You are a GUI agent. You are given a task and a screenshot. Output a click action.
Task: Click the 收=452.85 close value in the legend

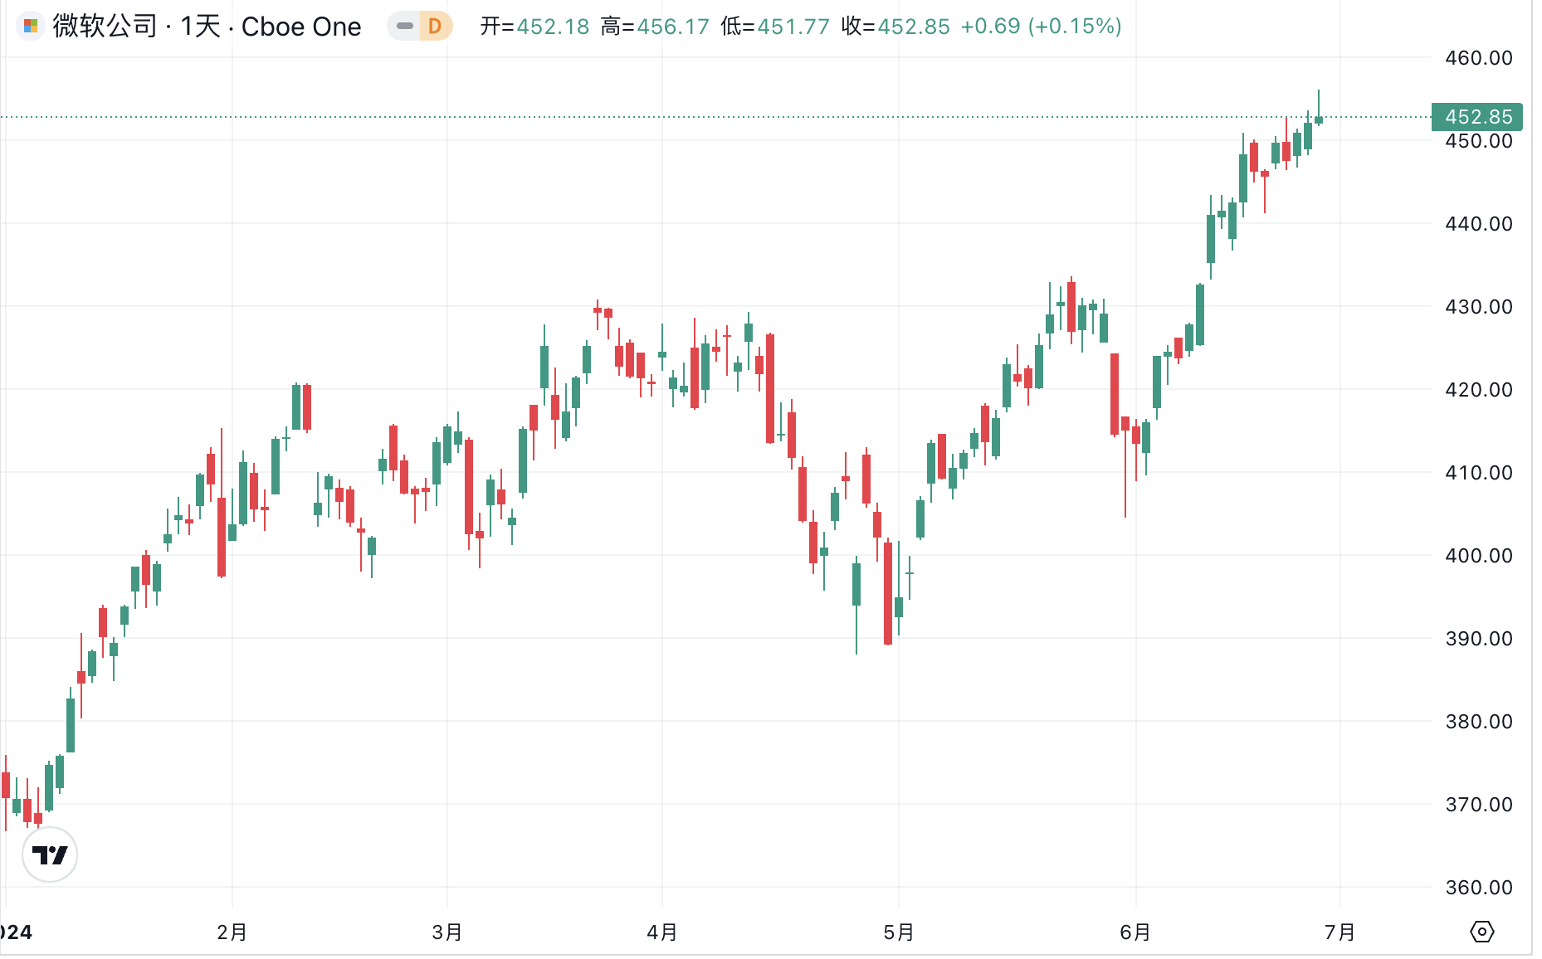[895, 27]
